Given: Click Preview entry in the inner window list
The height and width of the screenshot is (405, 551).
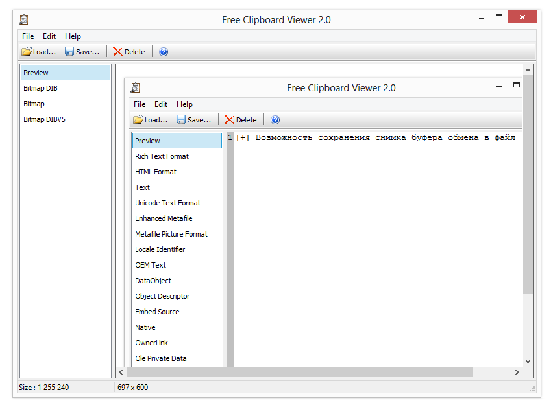Looking at the screenshot, I should coord(177,141).
